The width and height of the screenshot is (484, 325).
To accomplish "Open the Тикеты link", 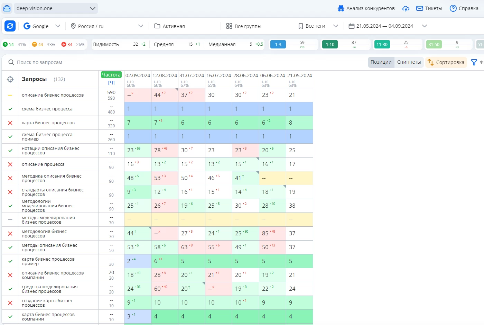I will coord(429,8).
